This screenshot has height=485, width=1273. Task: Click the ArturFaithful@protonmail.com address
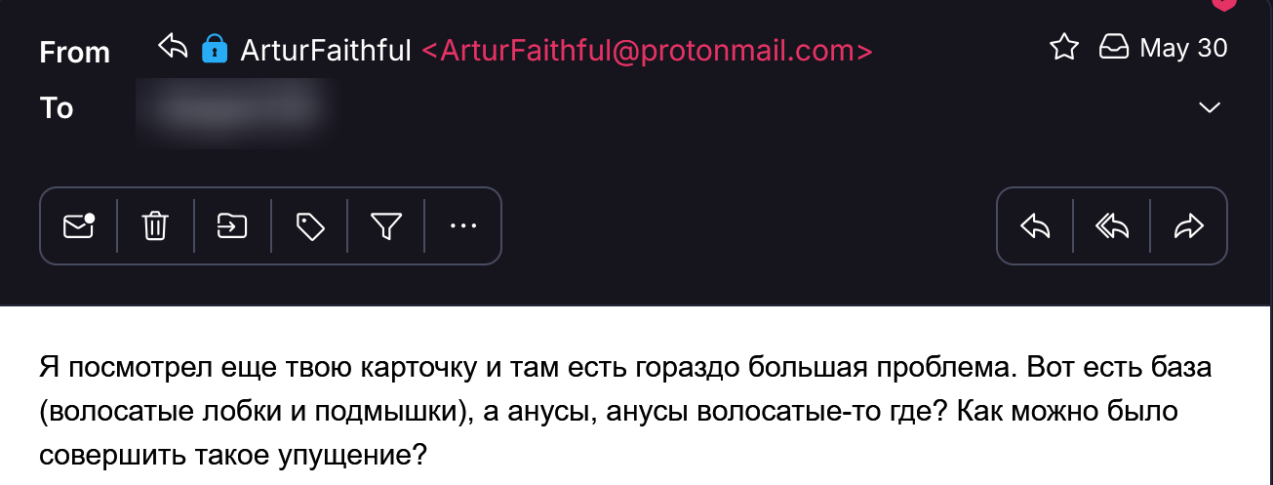pos(647,50)
